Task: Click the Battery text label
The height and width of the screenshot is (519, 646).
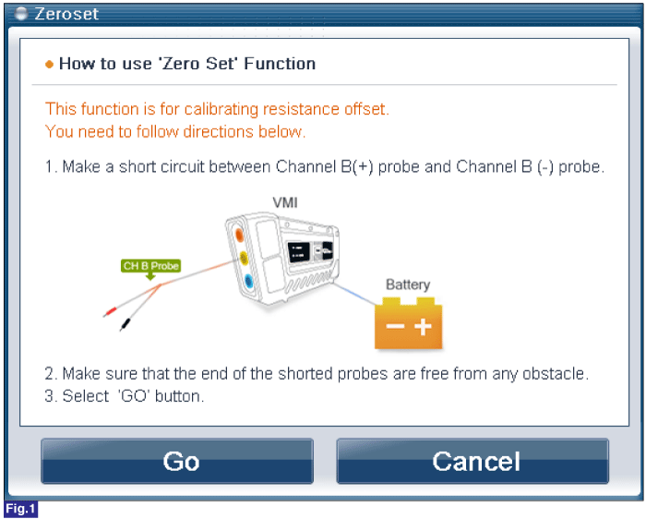Action: tap(408, 284)
